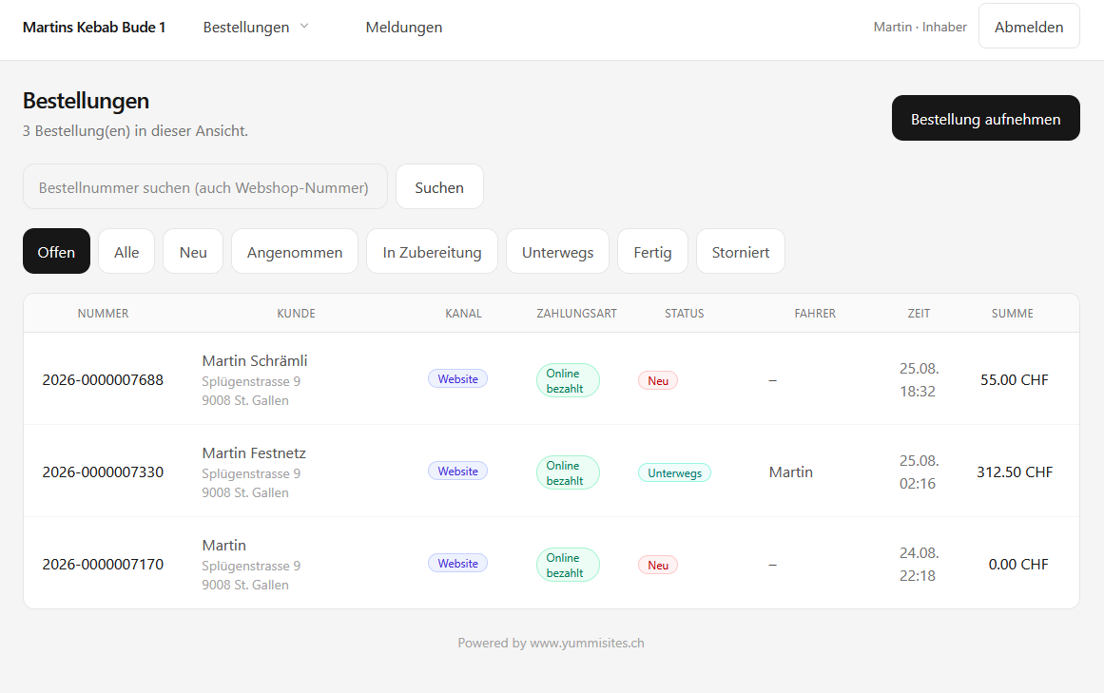Select the Offen filter tab
The height and width of the screenshot is (693, 1104).
coord(56,251)
